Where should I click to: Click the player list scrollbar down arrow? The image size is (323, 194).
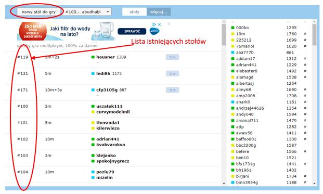[314, 183]
